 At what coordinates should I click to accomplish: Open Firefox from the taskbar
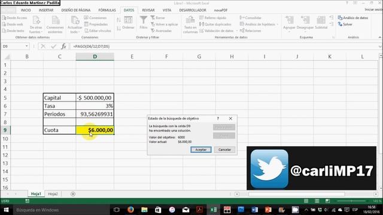click(130, 210)
